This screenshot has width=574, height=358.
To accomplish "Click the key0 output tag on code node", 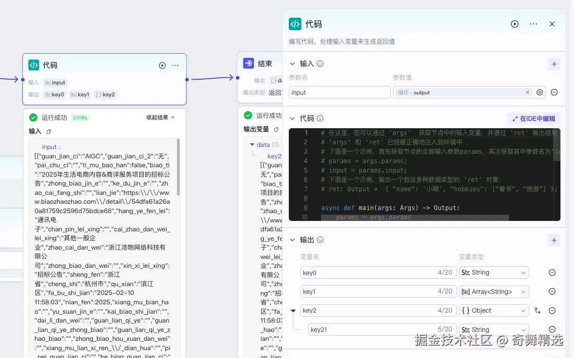I will pos(55,94).
